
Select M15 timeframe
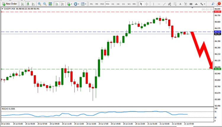(102, 4)
